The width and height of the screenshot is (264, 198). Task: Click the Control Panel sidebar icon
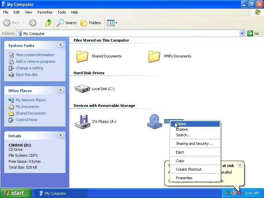[11, 120]
